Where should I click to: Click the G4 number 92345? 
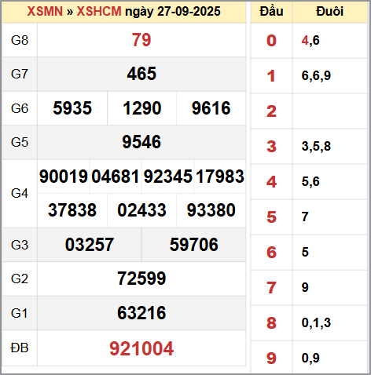pyautogui.click(x=168, y=177)
